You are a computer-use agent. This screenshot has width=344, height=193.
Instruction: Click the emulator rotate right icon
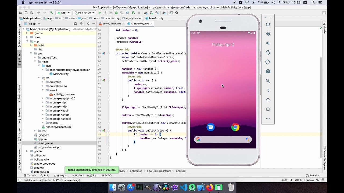point(268,62)
